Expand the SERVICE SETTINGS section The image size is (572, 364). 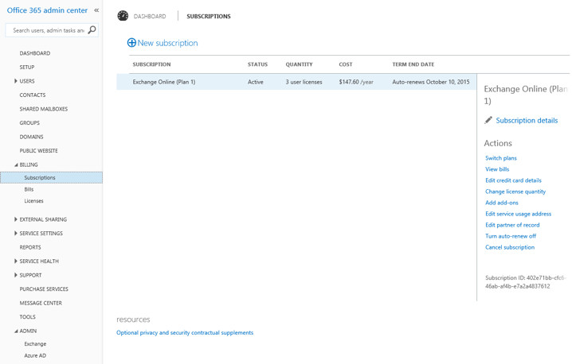(16, 233)
